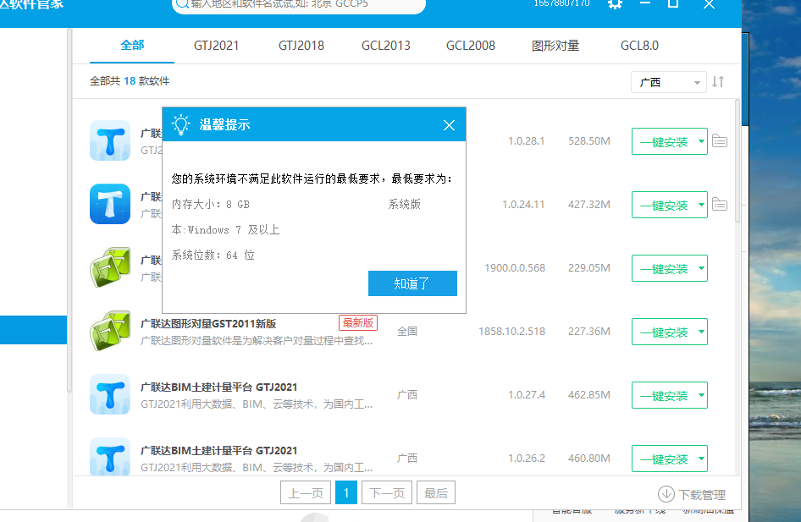Click title GTJ2021 in 1.0.27.4 row
This screenshot has width=801, height=522.
click(219, 387)
